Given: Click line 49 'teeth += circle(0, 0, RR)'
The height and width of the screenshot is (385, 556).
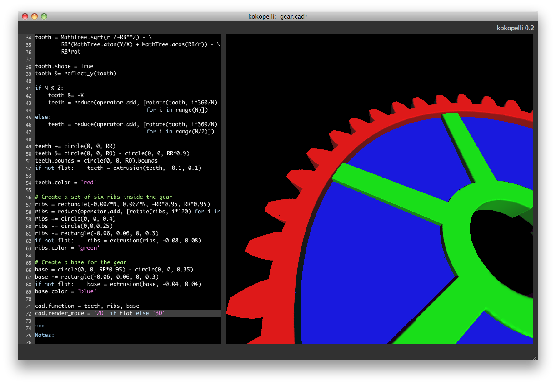Looking at the screenshot, I should (75, 146).
